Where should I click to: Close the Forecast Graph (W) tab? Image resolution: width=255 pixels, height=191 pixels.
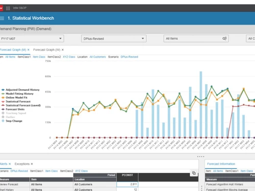pos(63,50)
